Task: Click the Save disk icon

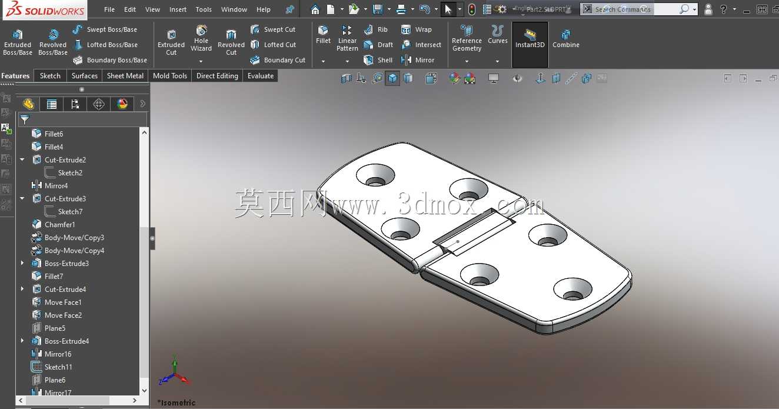Action: tap(378, 9)
